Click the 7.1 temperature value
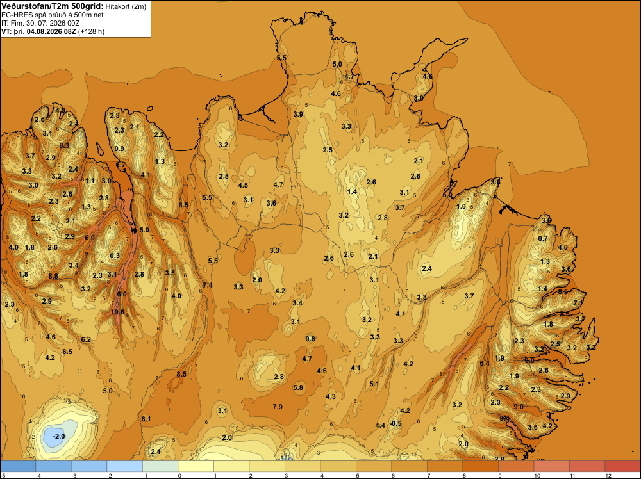641x479 pixels. click(x=578, y=303)
